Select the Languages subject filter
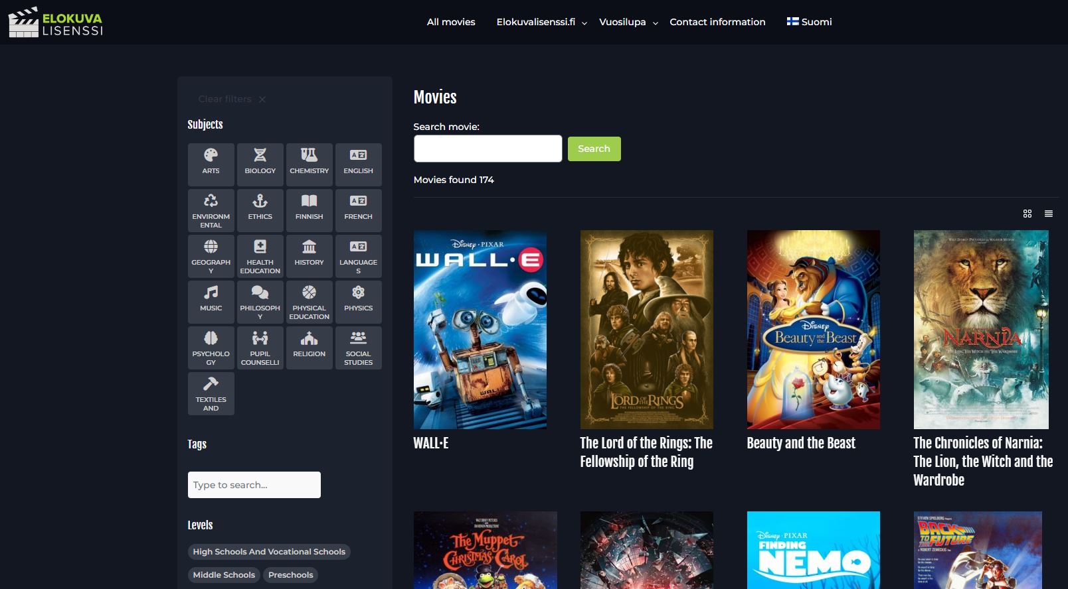1068x589 pixels. tap(358, 256)
